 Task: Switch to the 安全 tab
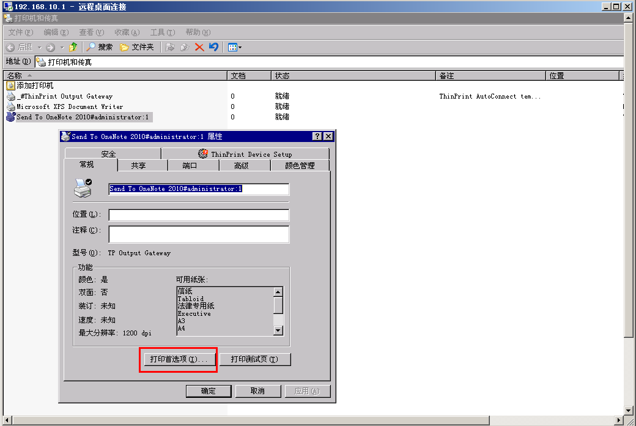click(113, 154)
